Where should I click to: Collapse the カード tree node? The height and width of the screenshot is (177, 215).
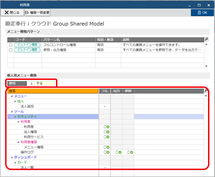15,163
